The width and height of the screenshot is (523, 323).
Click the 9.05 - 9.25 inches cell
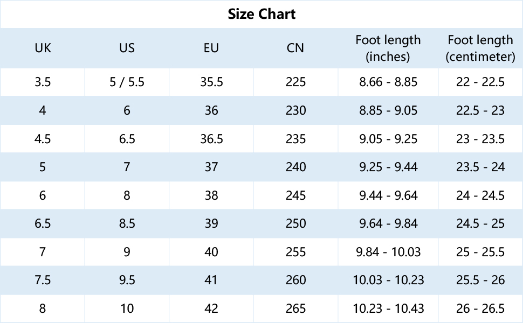[x=388, y=139]
